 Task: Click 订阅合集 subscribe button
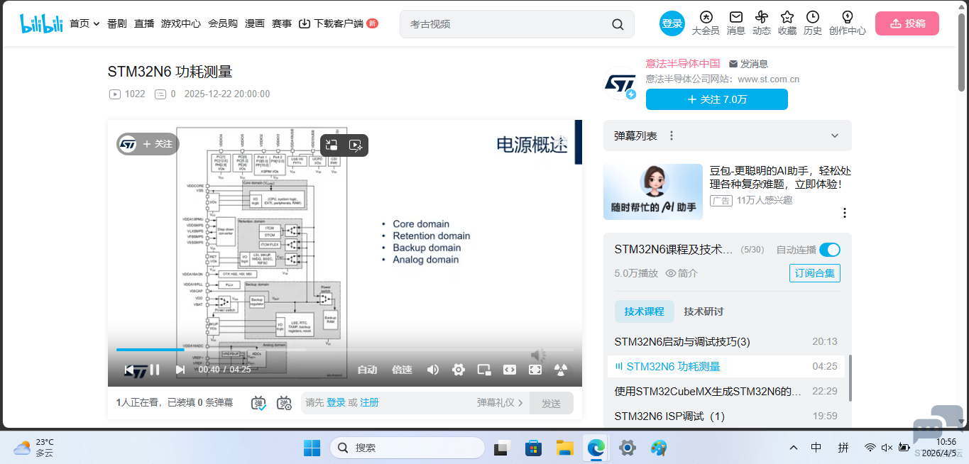(x=815, y=273)
